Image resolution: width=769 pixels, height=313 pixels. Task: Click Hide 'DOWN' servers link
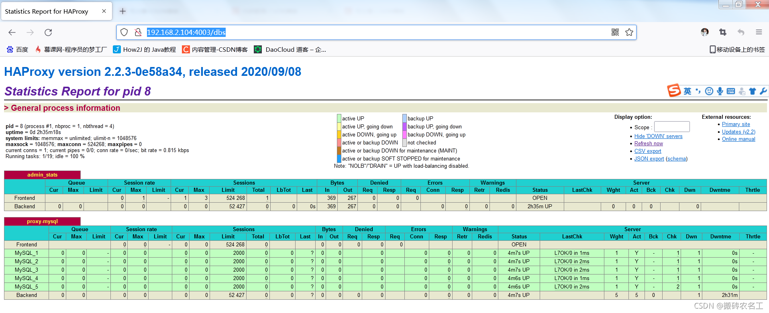click(659, 136)
